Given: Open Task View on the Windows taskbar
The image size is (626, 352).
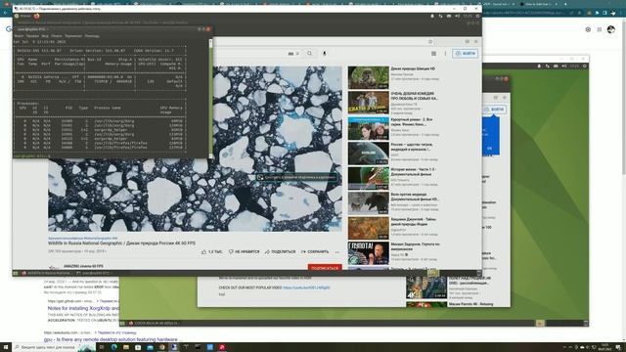Looking at the screenshot, I should [x=102, y=347].
